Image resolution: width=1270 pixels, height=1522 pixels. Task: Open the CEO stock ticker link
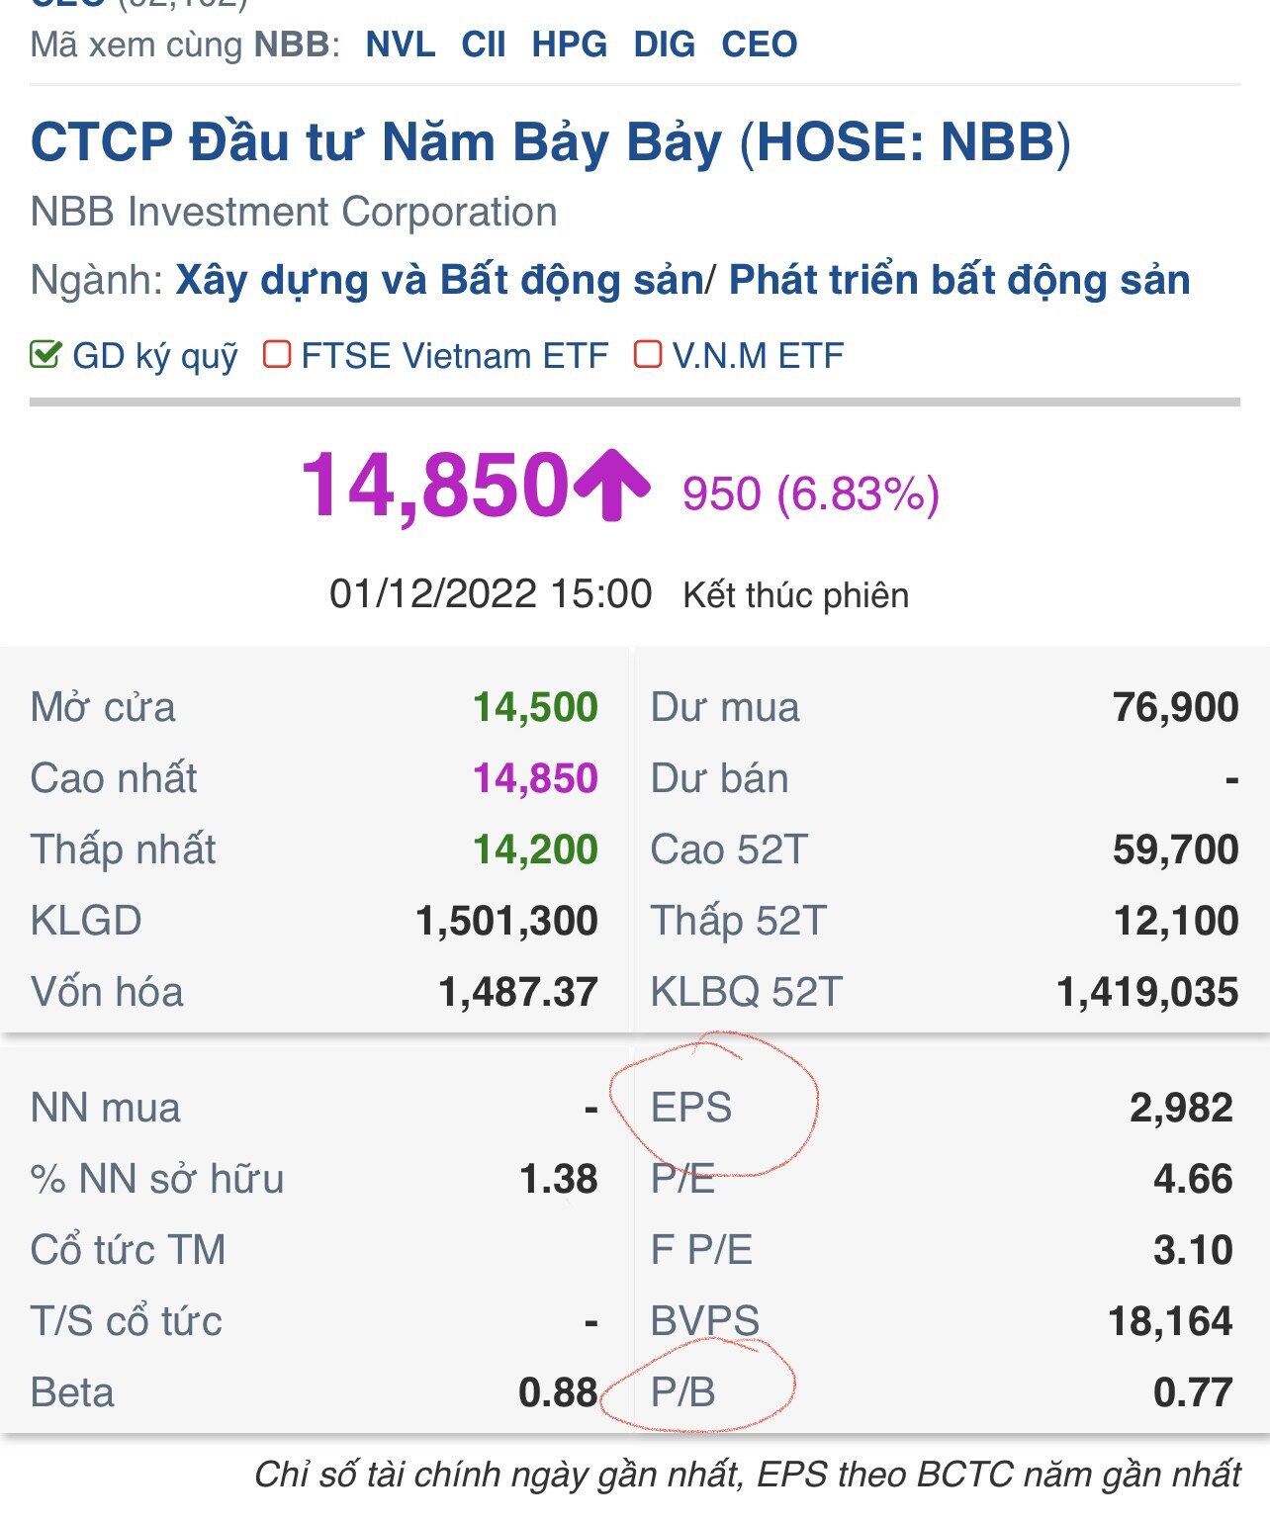point(760,45)
